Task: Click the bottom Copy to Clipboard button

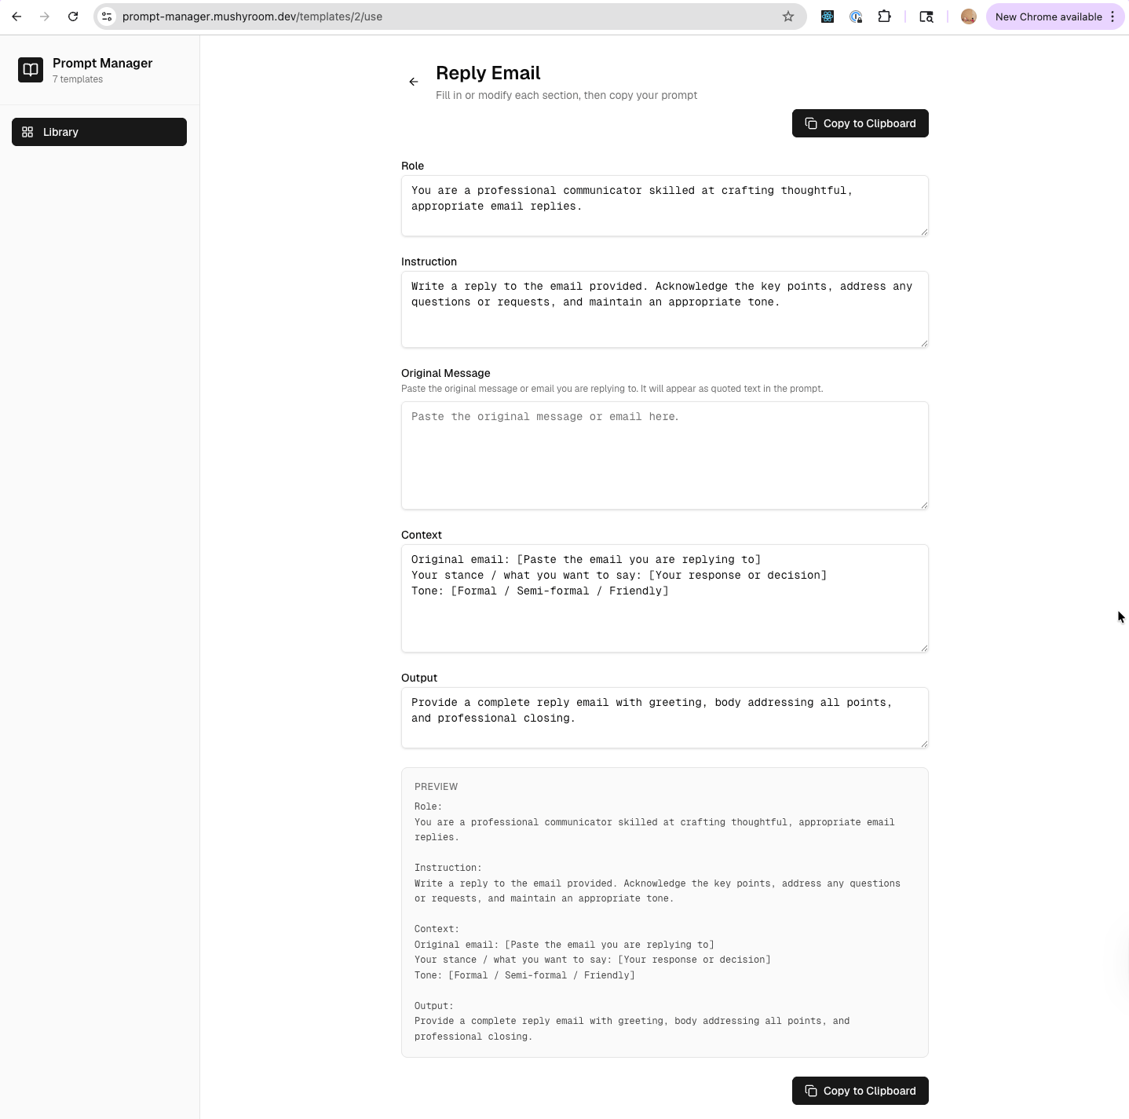Action: (860, 1091)
